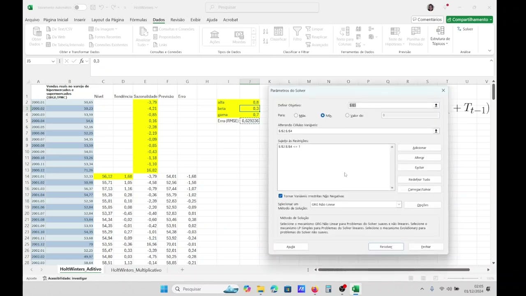
Task: Click the Alterar button
Action: [x=419, y=157]
